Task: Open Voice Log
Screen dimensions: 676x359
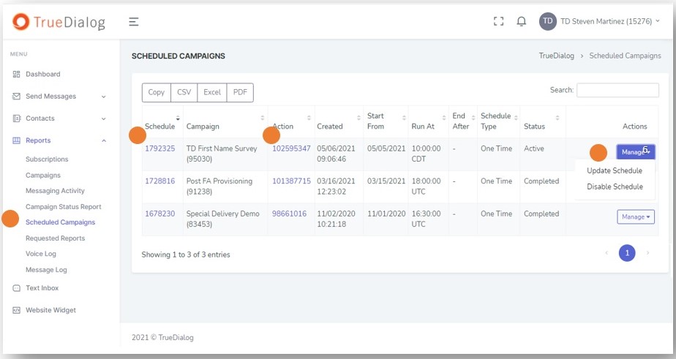Action: tap(41, 254)
